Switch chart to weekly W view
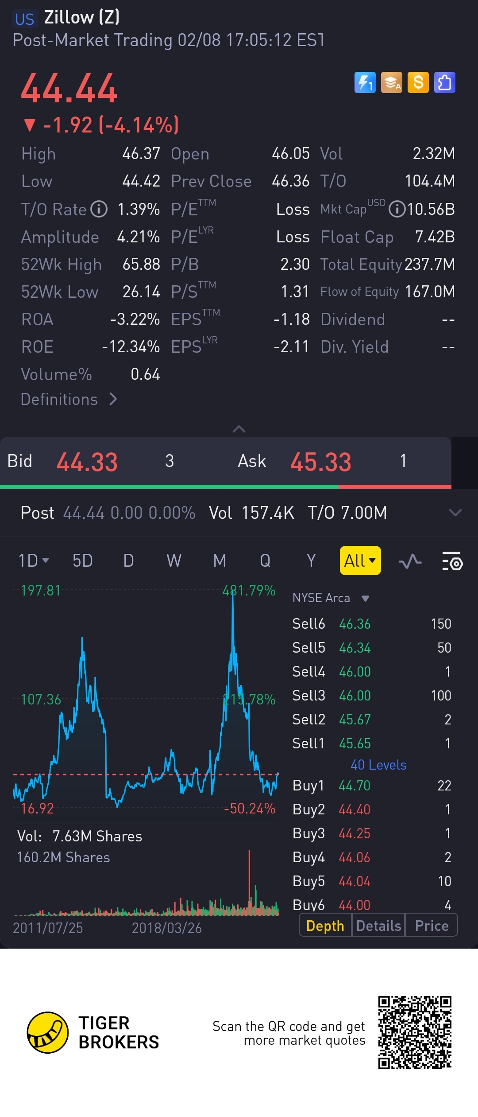Image resolution: width=478 pixels, height=1117 pixels. point(174,560)
